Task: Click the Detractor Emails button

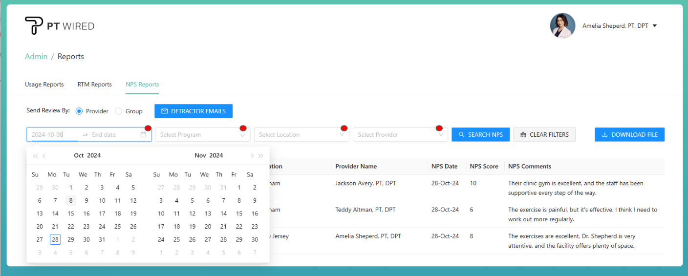Action: (x=193, y=111)
